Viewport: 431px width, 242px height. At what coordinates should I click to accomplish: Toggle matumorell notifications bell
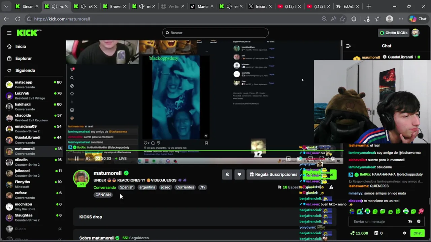click(x=227, y=174)
